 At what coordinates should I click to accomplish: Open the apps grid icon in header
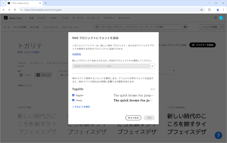[x=215, y=18]
